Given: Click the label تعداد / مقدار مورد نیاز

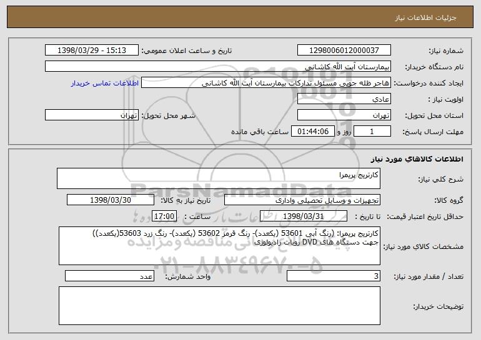Looking at the screenshot, I should click(429, 276).
